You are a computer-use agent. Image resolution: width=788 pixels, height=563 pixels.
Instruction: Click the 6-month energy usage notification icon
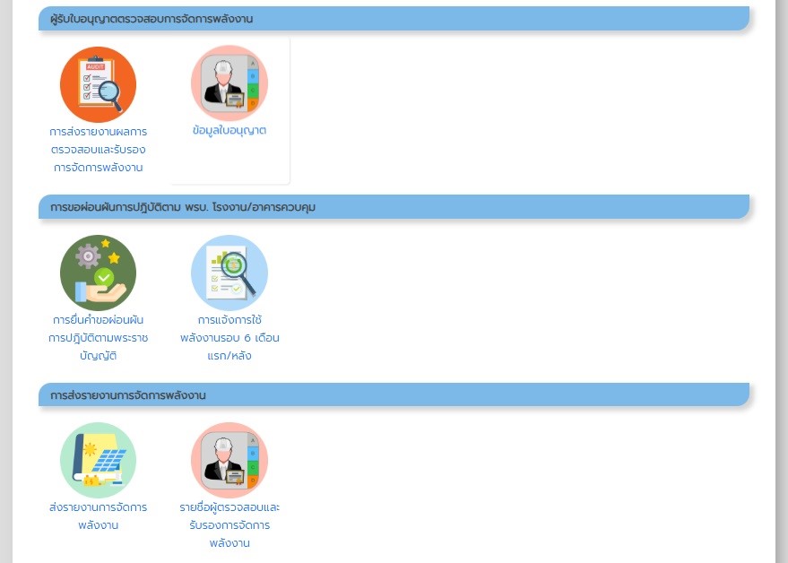[229, 273]
